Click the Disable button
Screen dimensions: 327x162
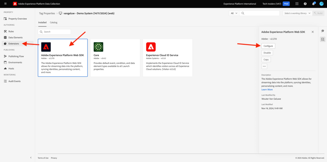click(267, 53)
